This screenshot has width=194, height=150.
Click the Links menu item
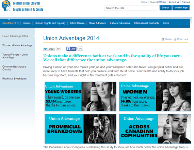pyautogui.click(x=166, y=23)
